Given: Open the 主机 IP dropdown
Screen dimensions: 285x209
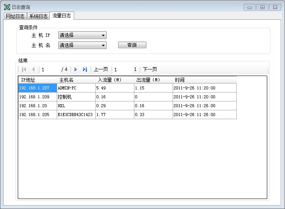Looking at the screenshot, I should (82, 35).
